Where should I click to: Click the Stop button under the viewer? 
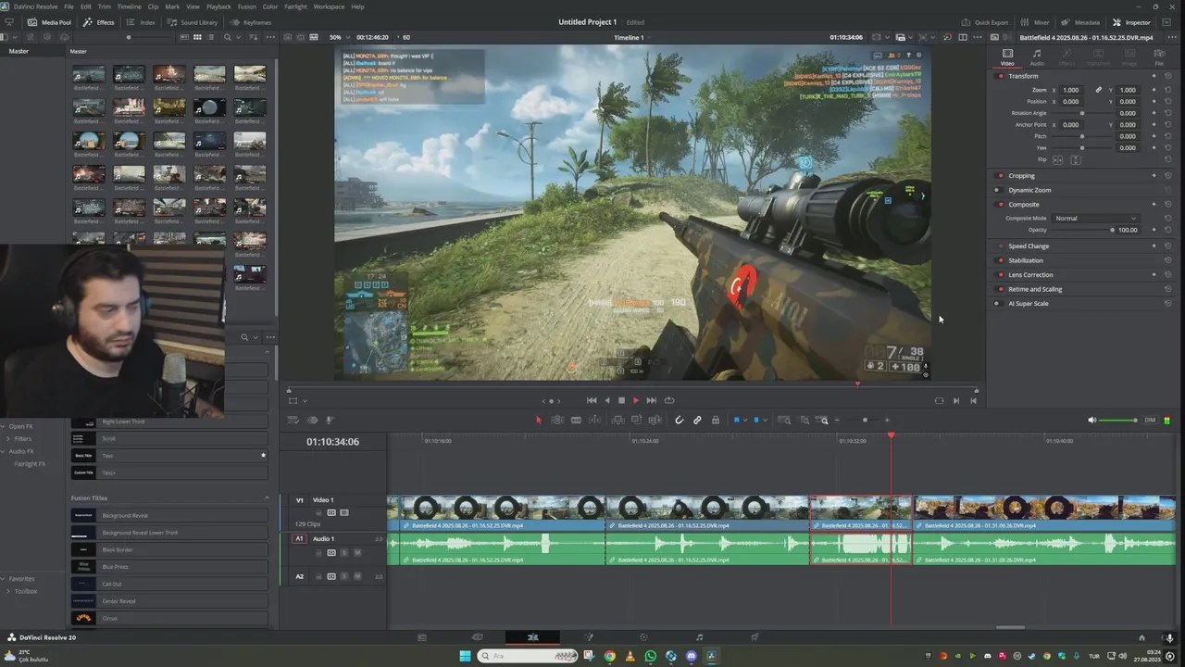[x=621, y=400]
